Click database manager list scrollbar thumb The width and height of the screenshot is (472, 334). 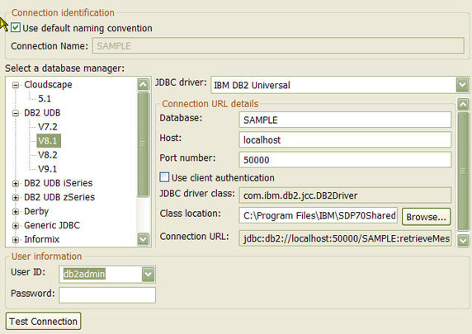(143, 144)
